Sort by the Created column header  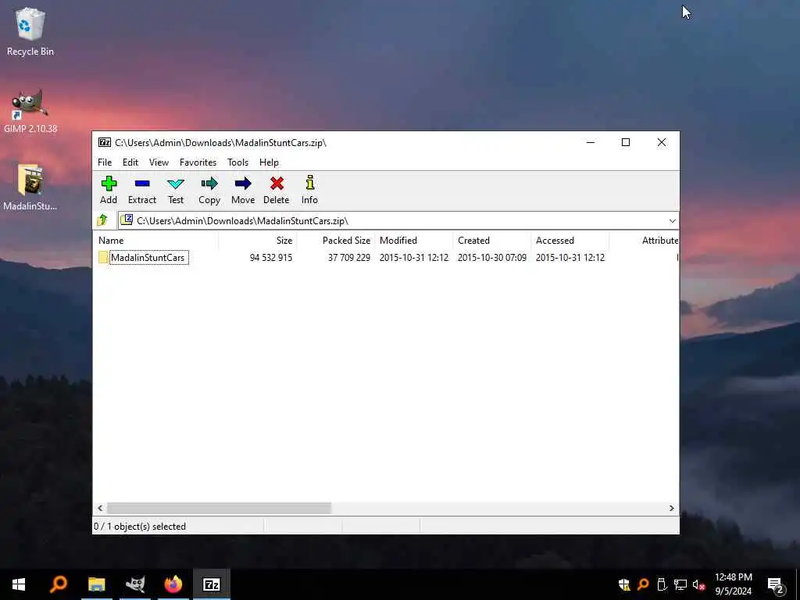tap(492, 241)
